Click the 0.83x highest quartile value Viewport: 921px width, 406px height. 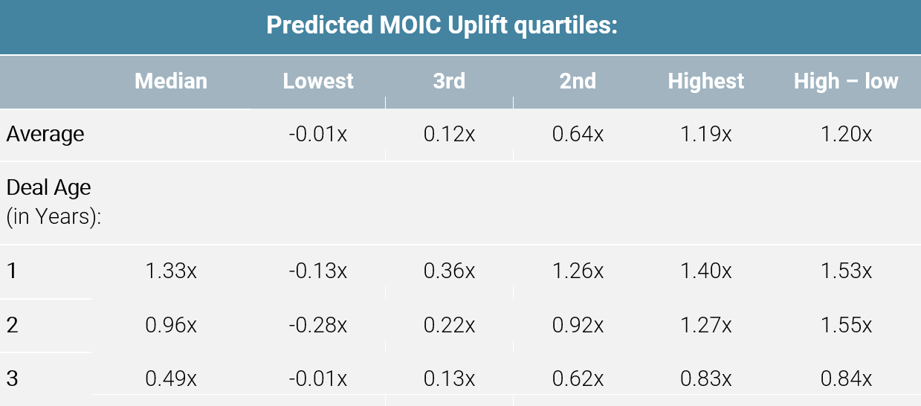[x=705, y=378]
